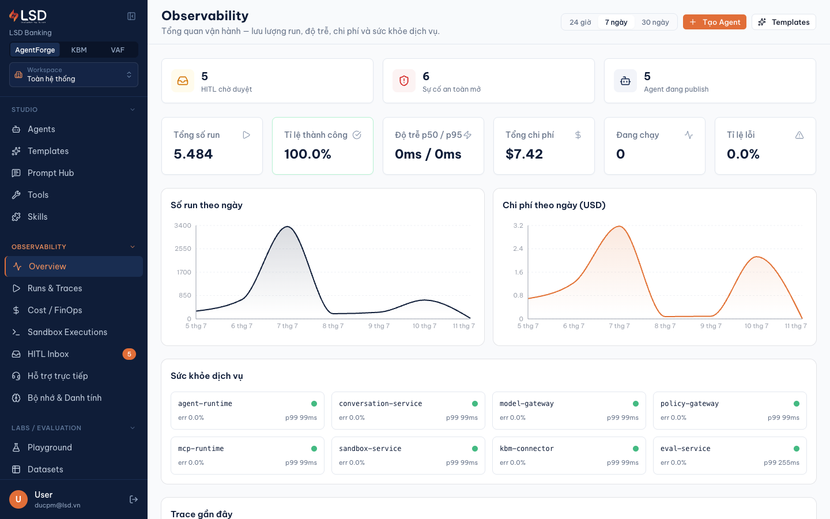Open Bộ nhớ & Danh tính
This screenshot has height=519, width=830.
[x=74, y=398]
